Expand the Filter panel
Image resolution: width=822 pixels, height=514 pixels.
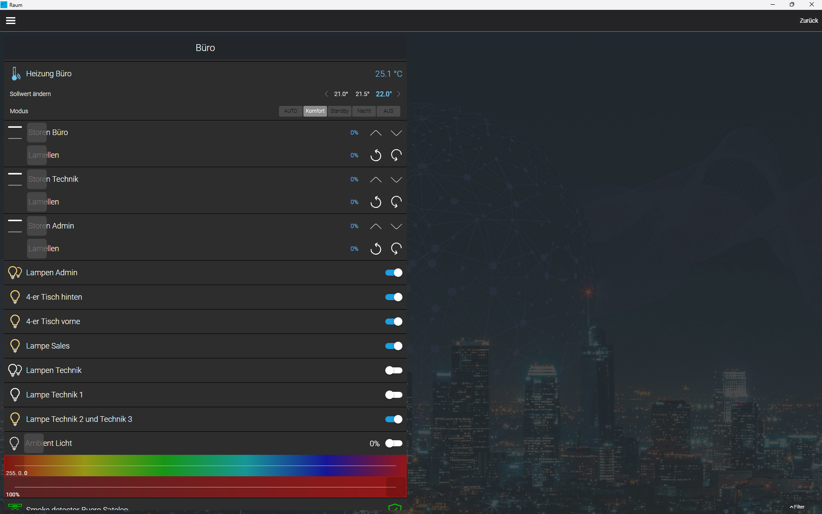click(797, 507)
